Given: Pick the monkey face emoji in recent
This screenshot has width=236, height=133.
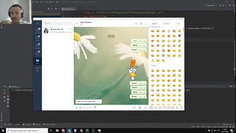Looking at the screenshot, I should 163,55.
